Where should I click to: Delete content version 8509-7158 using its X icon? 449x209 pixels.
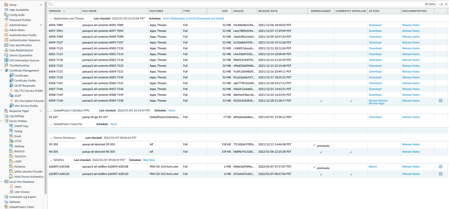pos(441,101)
